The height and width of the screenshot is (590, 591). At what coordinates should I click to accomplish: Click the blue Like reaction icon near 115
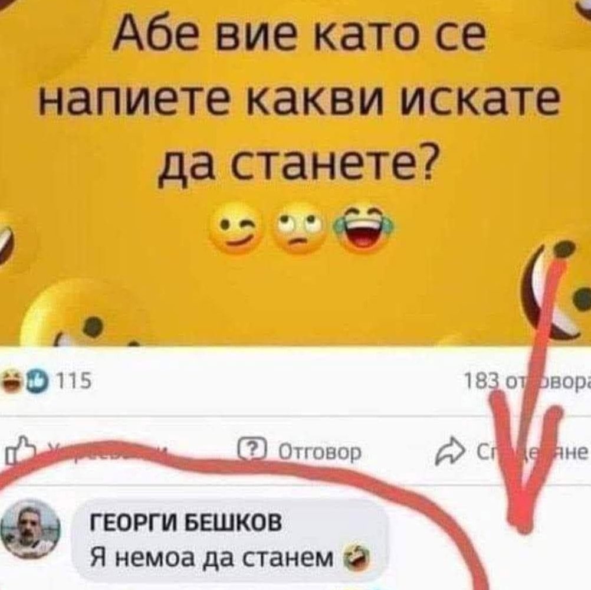(x=36, y=382)
